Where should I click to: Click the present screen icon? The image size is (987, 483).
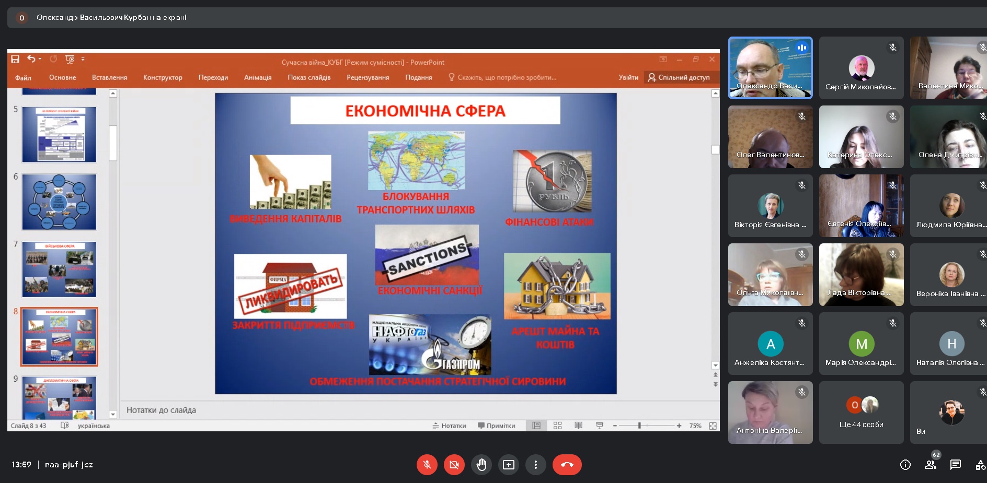click(x=508, y=465)
